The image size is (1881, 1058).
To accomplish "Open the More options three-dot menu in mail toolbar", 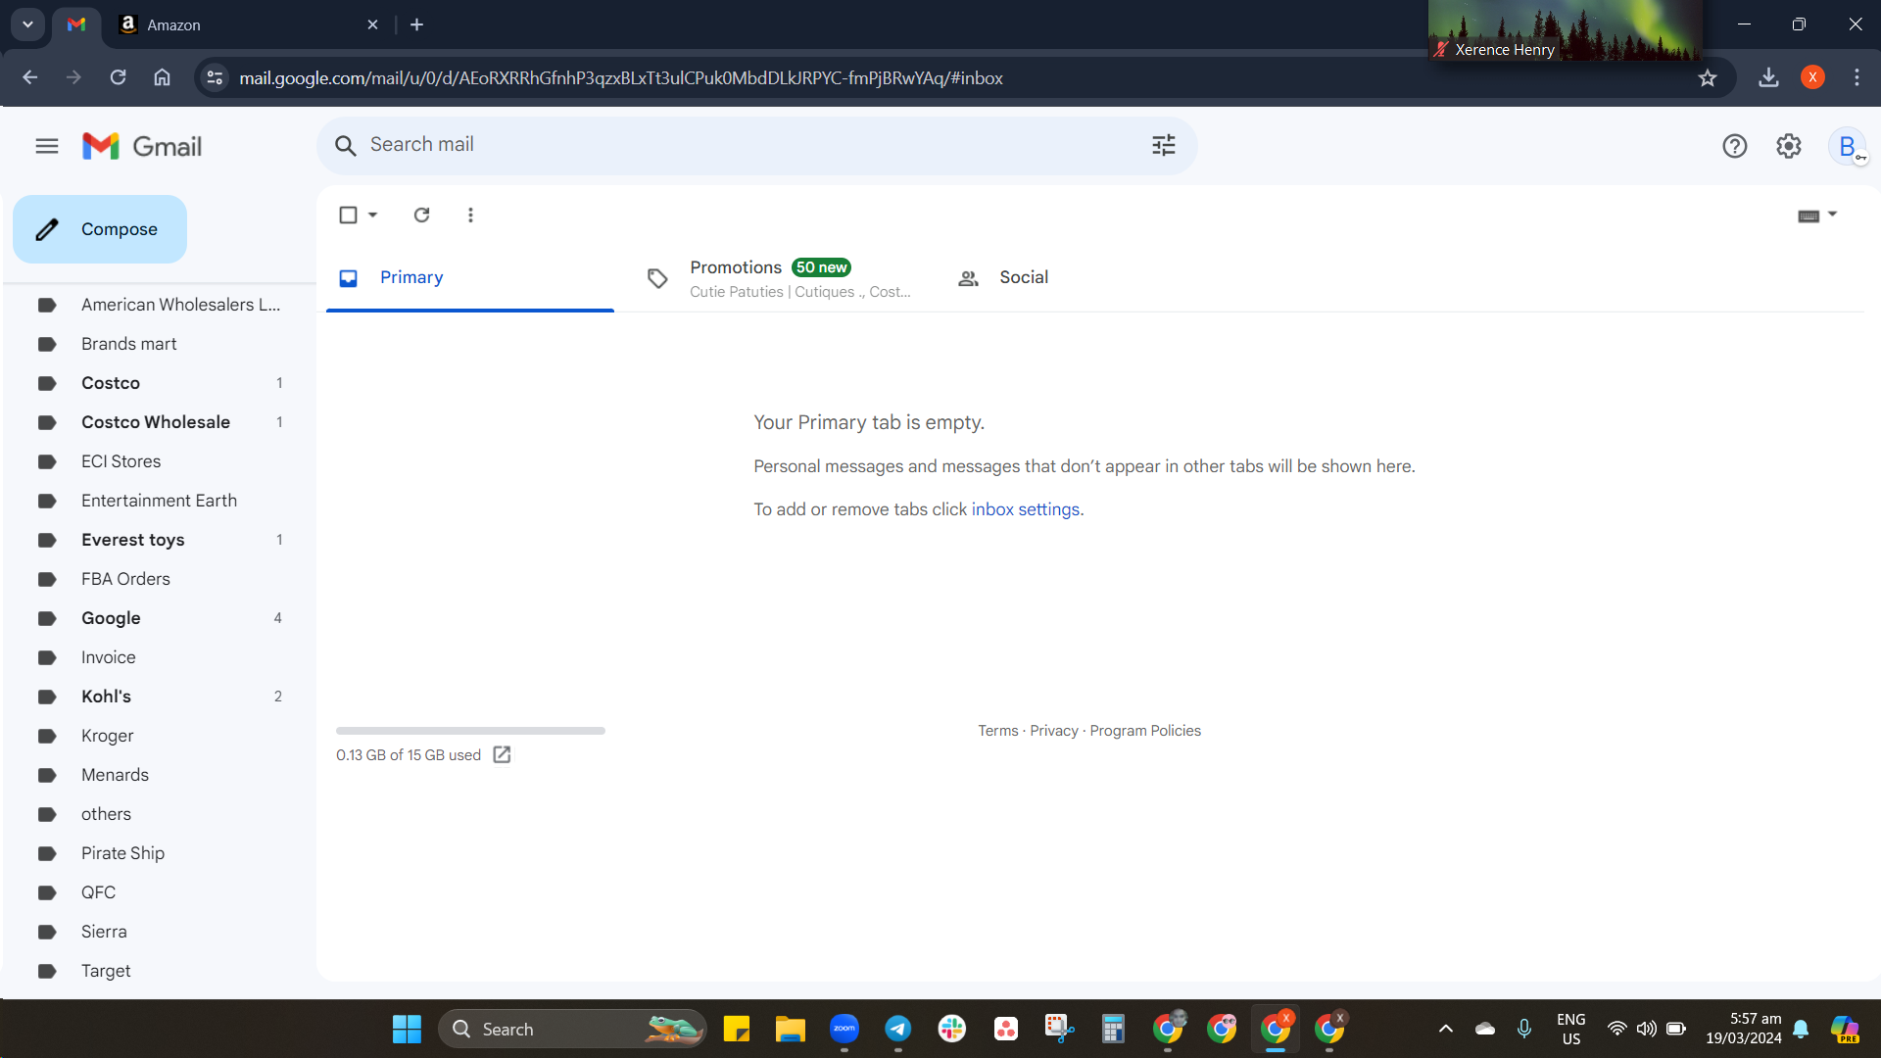I will [470, 215].
